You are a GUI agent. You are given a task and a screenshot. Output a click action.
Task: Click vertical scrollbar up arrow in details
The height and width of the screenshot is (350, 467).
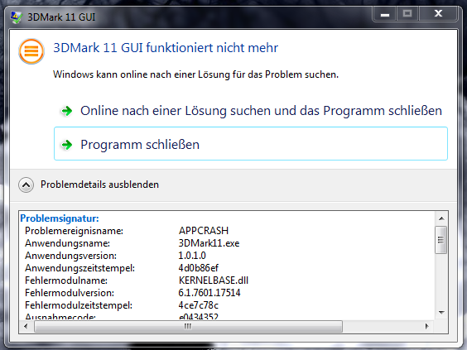pyautogui.click(x=441, y=218)
